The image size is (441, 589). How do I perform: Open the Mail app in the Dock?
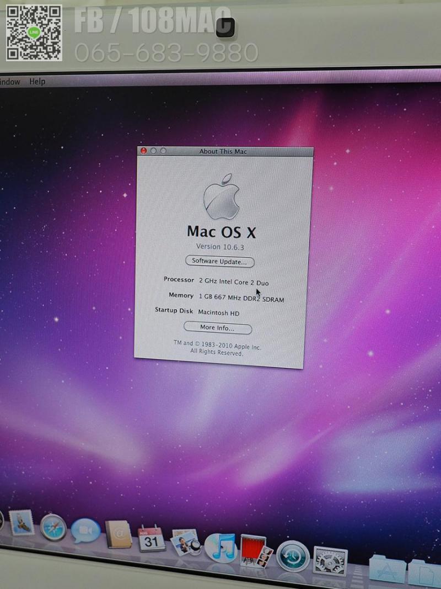click(21, 523)
